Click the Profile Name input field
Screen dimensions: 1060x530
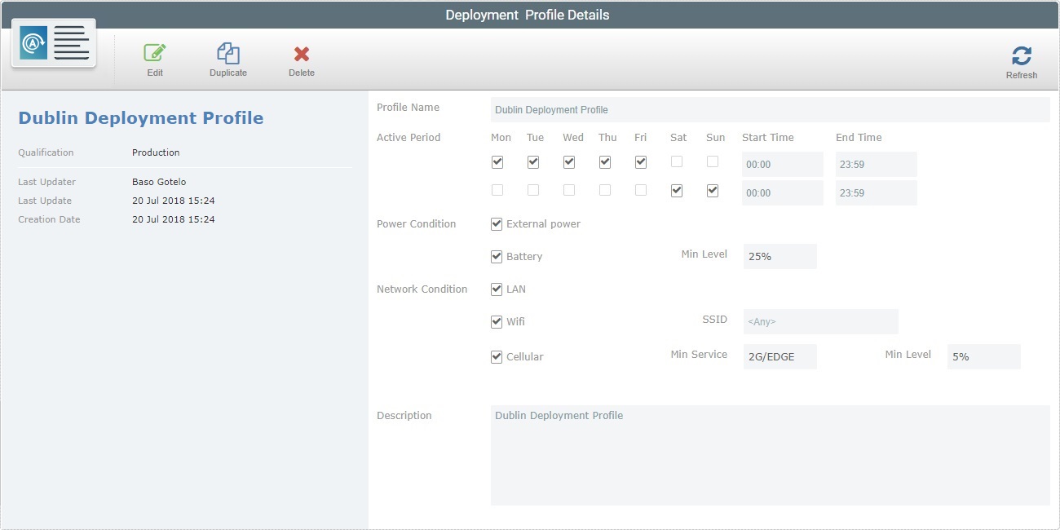(734, 108)
